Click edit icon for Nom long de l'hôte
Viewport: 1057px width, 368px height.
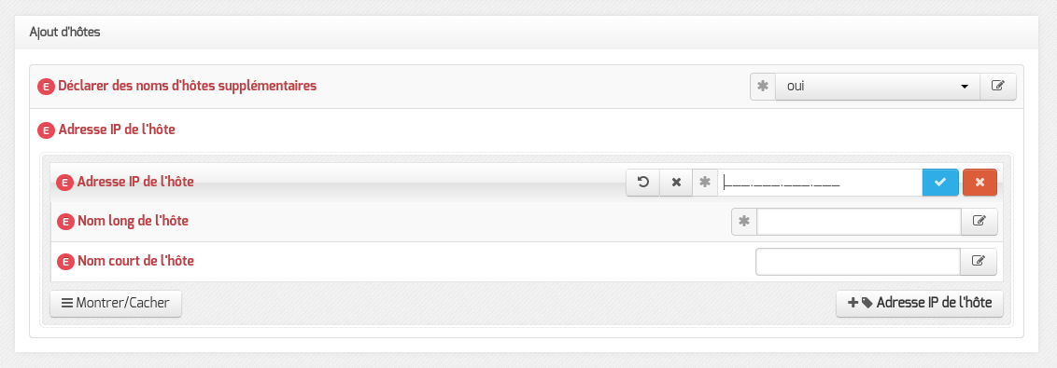coord(979,222)
